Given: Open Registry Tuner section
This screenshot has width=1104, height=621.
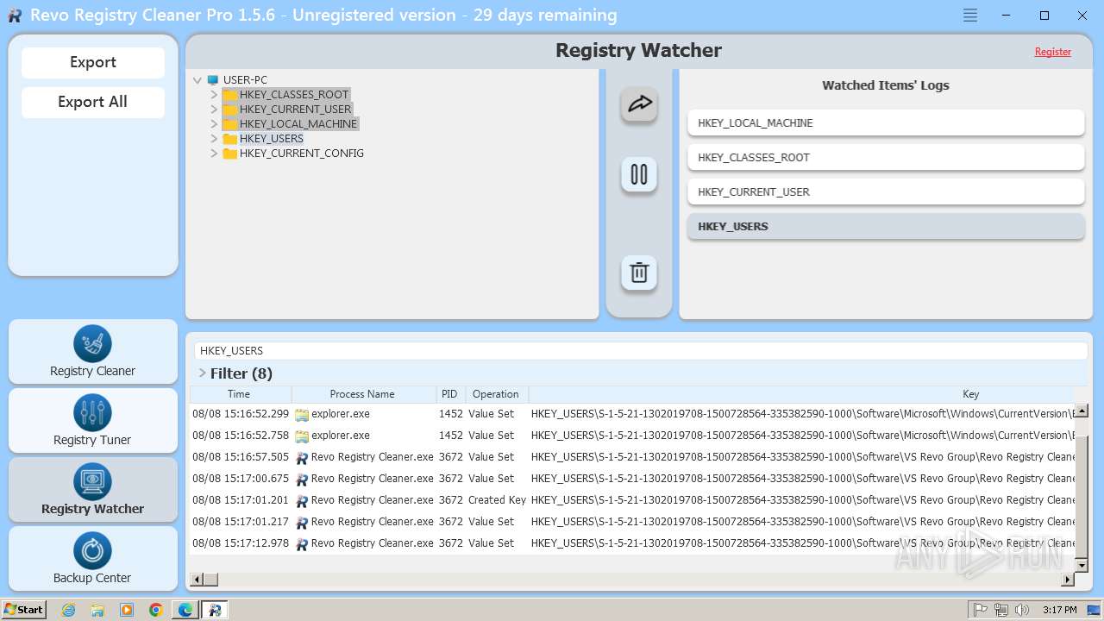Looking at the screenshot, I should pos(93,420).
